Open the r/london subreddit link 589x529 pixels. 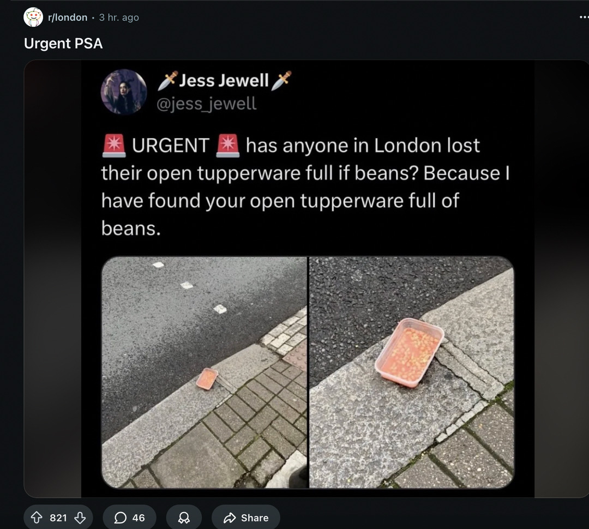(x=68, y=17)
